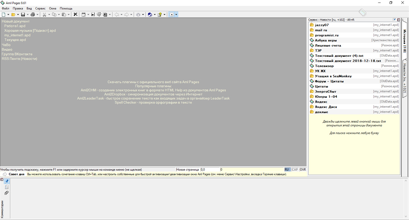This screenshot has height=220, width=409.
Task: Open the Сервис menu
Action: click(x=40, y=8)
